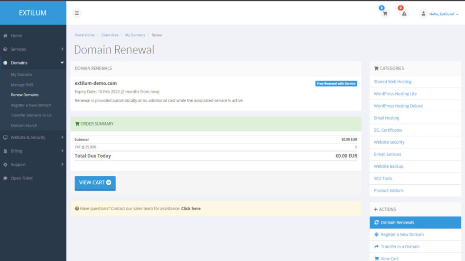
Task: Open Website Backup category
Action: [389, 166]
